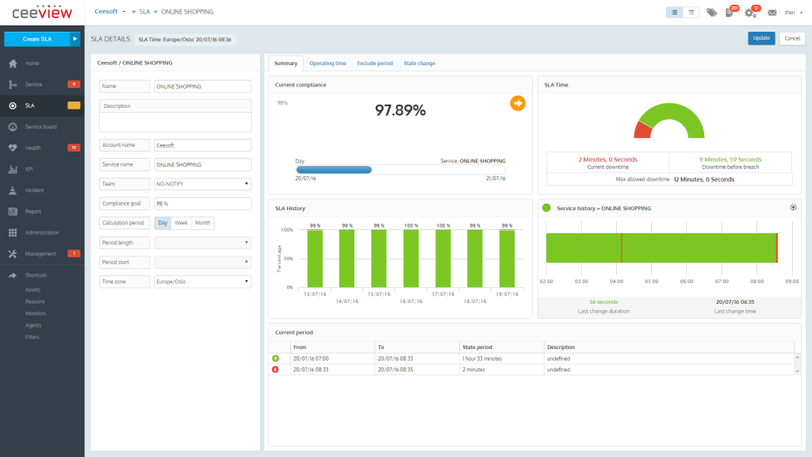
Task: Click the Update button
Action: tap(760, 37)
